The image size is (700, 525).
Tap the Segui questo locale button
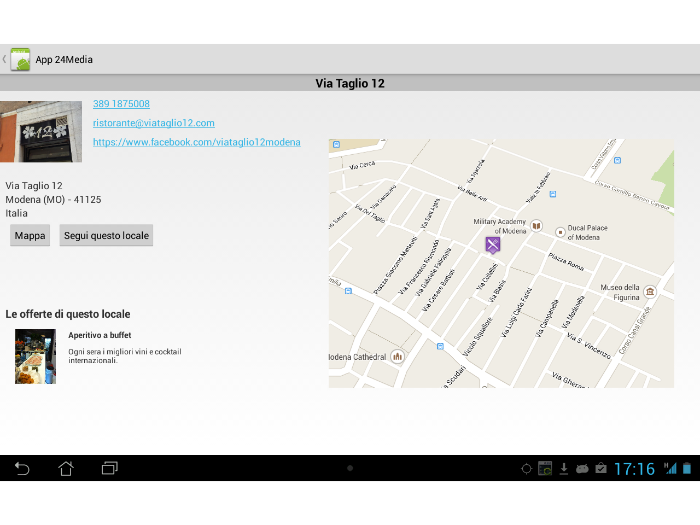click(x=106, y=235)
